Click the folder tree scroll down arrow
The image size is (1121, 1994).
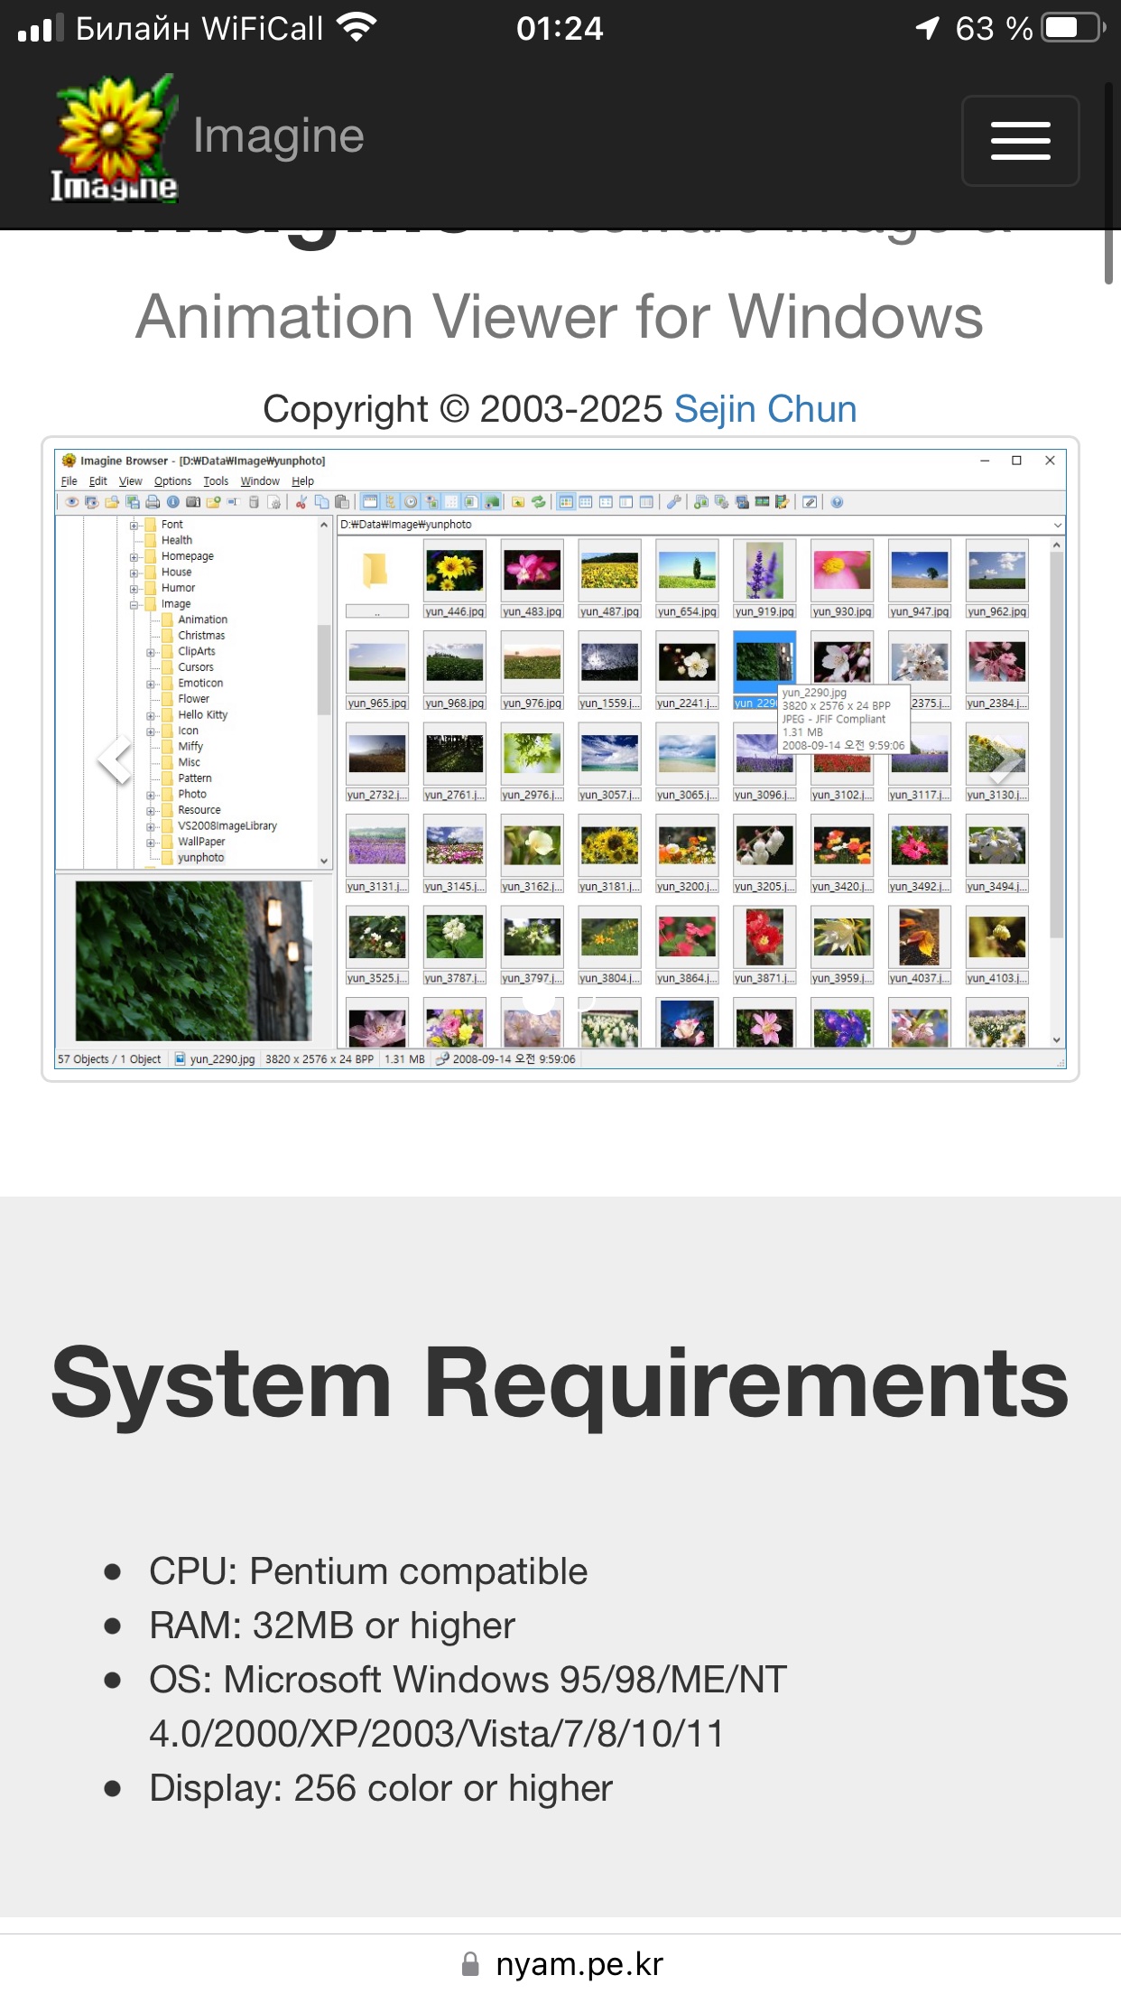pos(324,862)
